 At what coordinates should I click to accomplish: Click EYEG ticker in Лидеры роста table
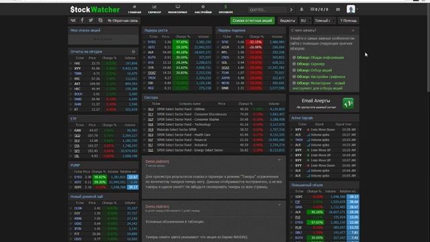tap(152, 42)
